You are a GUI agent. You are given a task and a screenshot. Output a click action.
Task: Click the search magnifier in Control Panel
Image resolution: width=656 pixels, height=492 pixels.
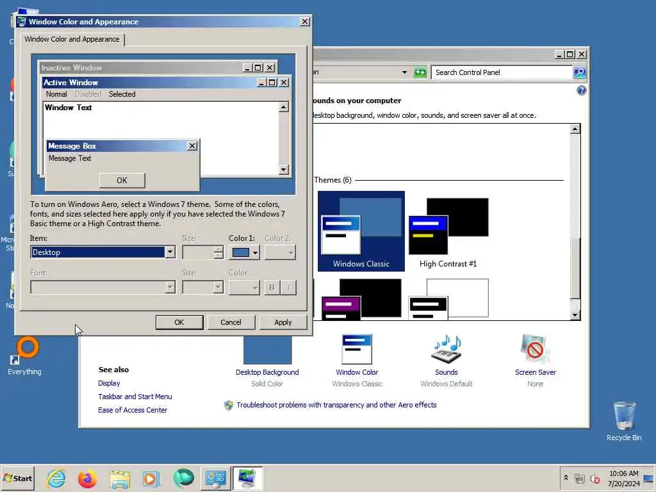[x=579, y=72]
